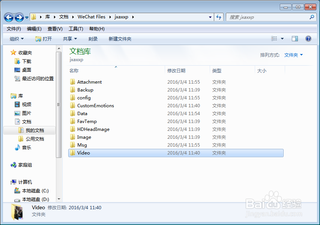Screen dimensions: 320x225
Task: Click the search magnifier icon
Action: pyautogui.click(x=312, y=17)
